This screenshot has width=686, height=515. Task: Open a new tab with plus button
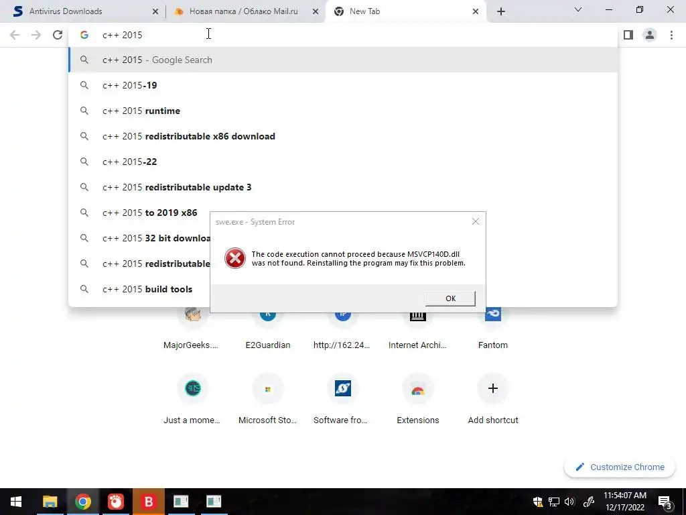[x=501, y=11]
